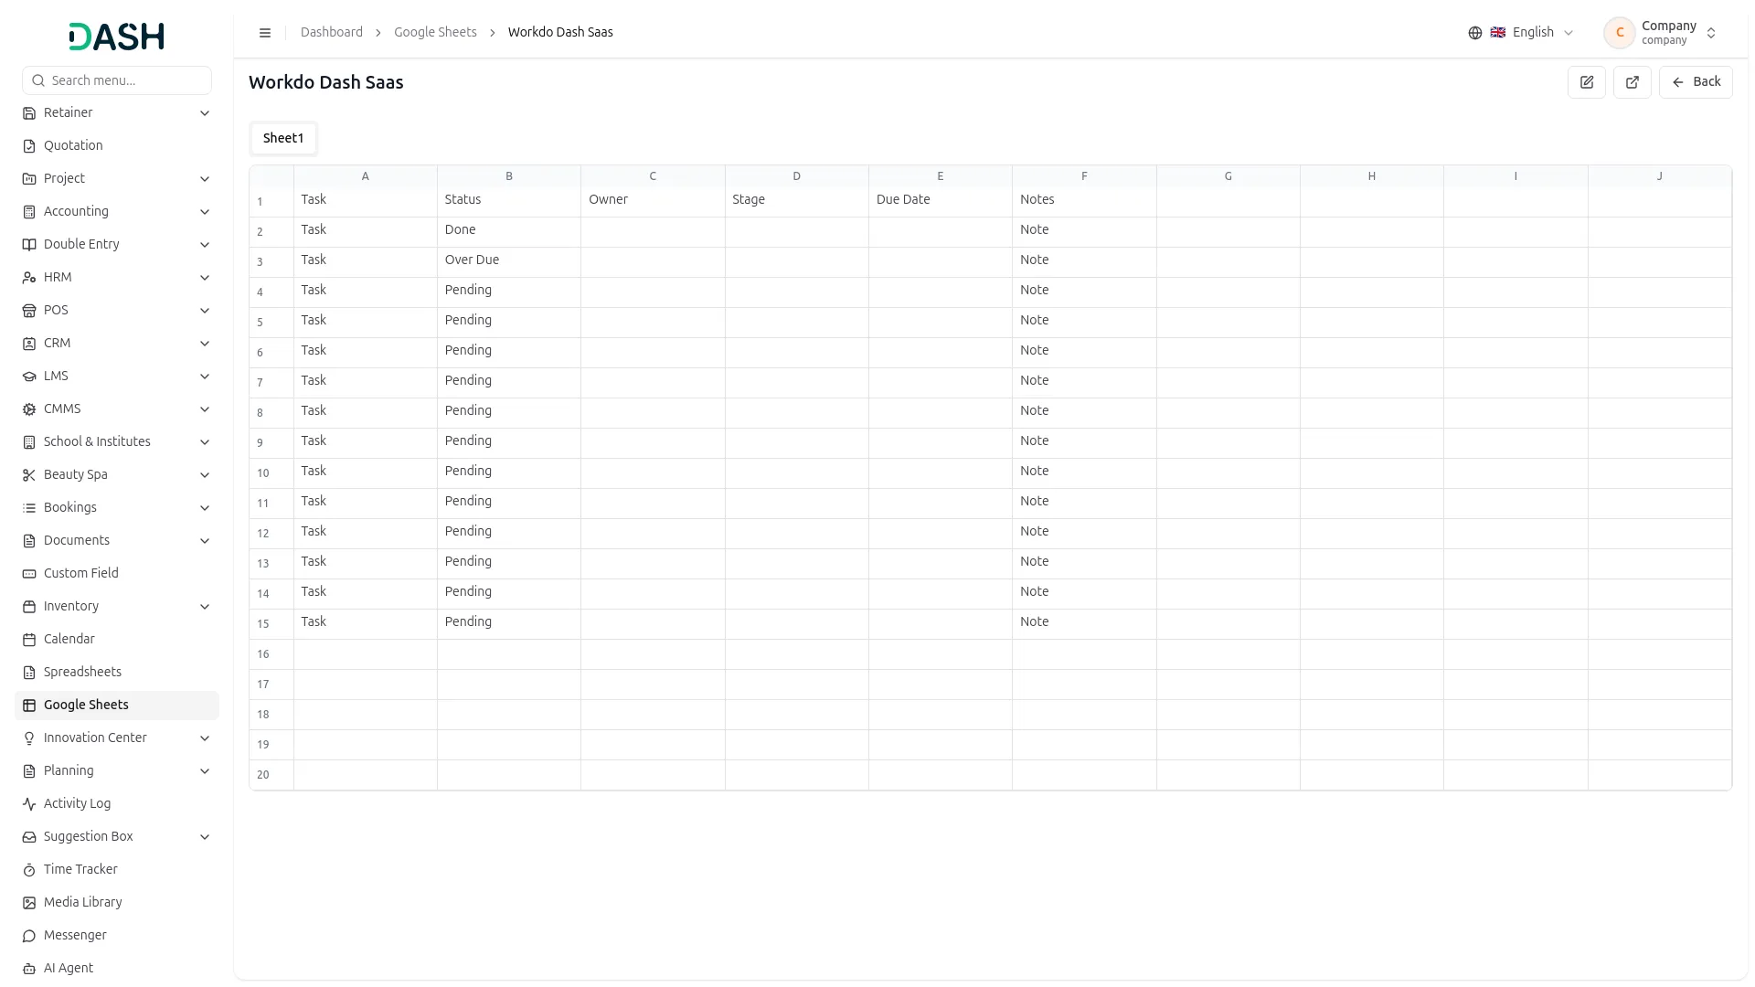This screenshot has width=1755, height=987.
Task: Click the Double Entry book icon
Action: coord(29,245)
